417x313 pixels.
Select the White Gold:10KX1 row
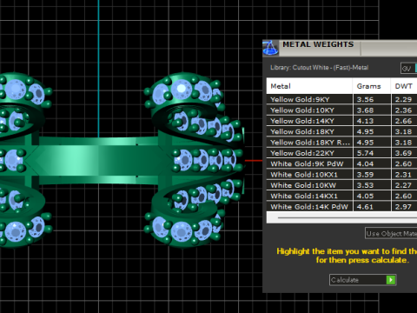[341, 175]
